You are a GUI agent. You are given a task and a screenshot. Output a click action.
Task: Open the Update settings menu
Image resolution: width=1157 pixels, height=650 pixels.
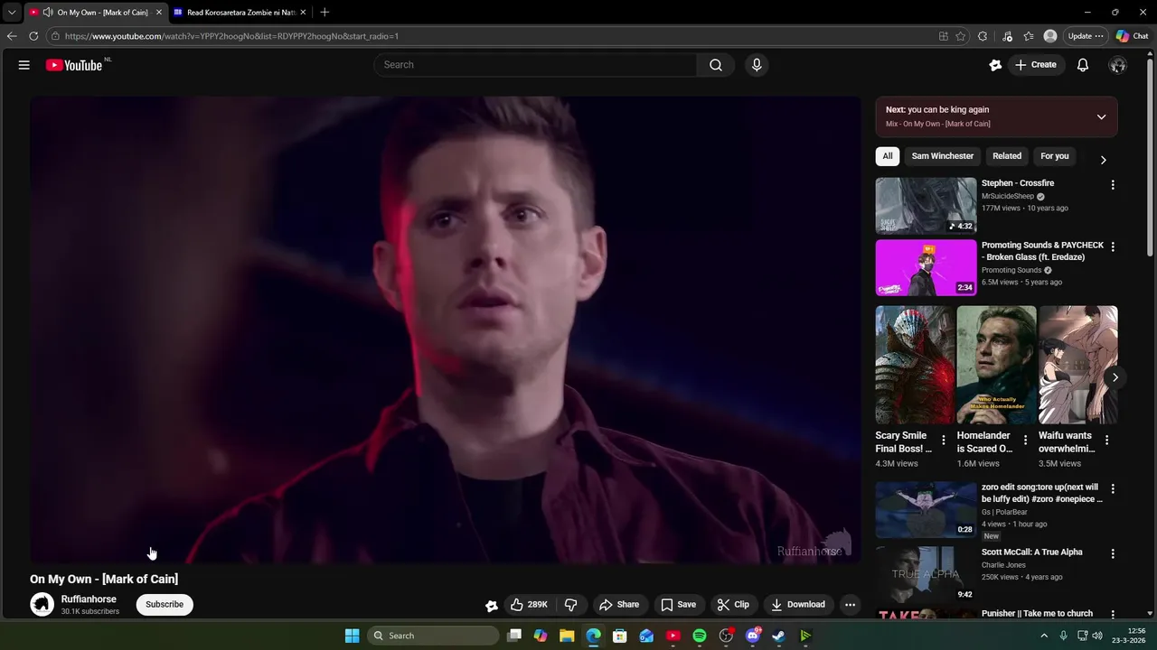coord(1086,36)
